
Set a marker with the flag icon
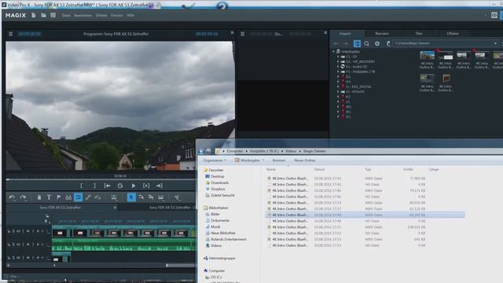point(58,197)
